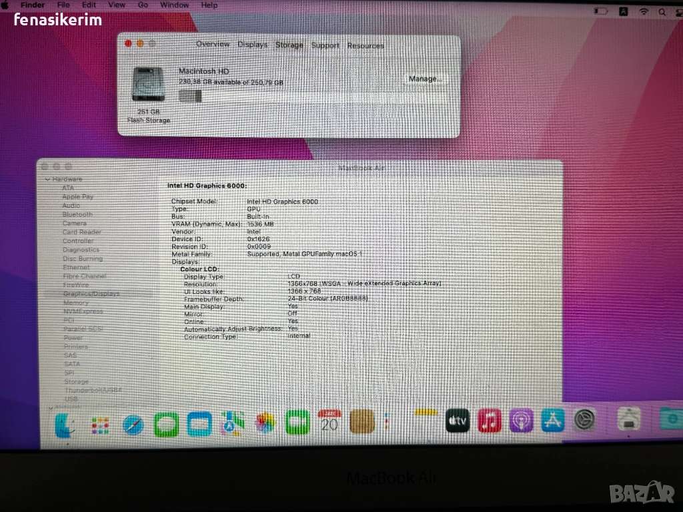Click the Finder icon in Dock
683x512 pixels.
pos(65,425)
